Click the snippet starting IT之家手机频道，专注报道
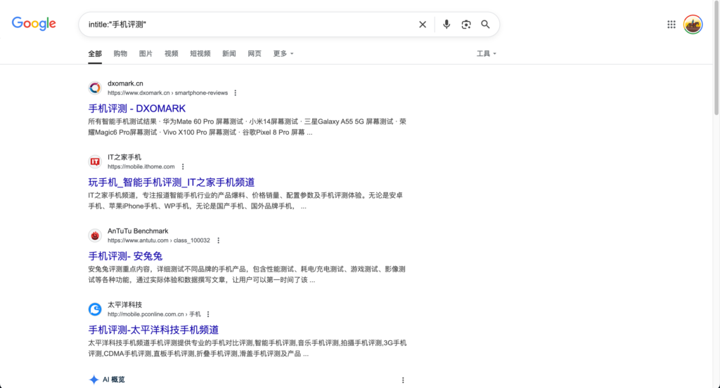This screenshot has height=388, width=720. coord(245,201)
